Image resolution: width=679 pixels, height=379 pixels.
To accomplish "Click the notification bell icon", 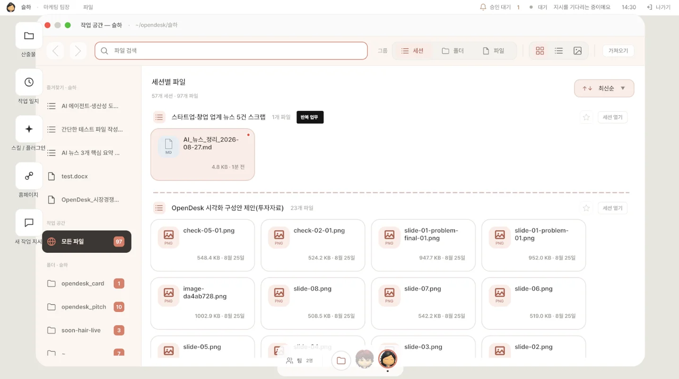I will point(483,7).
